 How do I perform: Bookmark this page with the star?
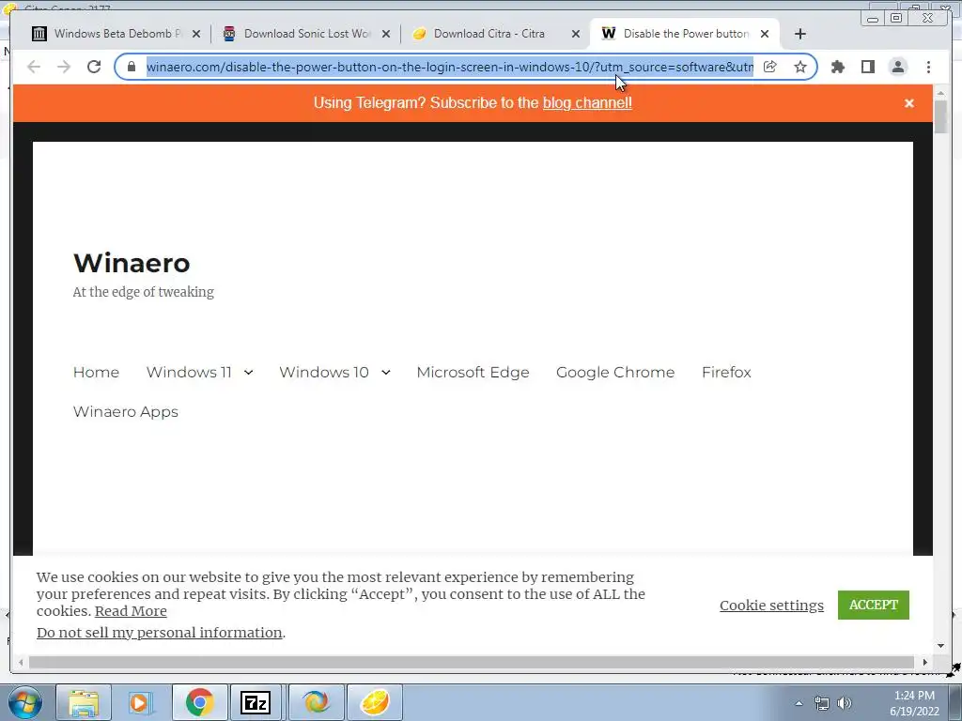click(x=800, y=67)
